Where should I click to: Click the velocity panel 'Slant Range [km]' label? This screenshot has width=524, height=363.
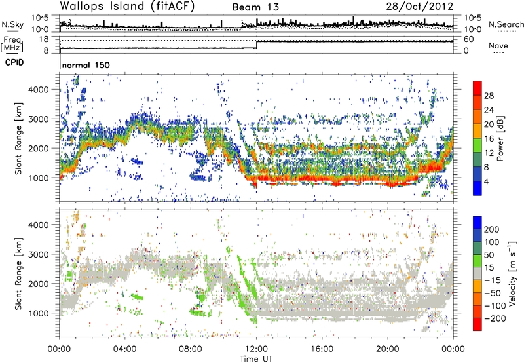(x=18, y=273)
